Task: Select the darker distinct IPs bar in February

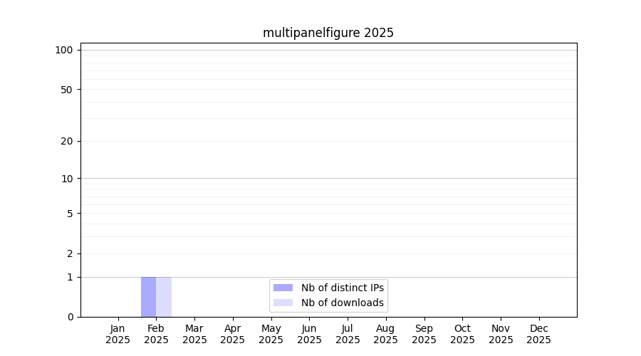Action: coord(148,297)
